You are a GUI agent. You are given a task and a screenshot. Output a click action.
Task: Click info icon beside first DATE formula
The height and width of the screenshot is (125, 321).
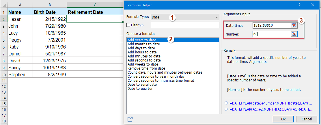226,103
